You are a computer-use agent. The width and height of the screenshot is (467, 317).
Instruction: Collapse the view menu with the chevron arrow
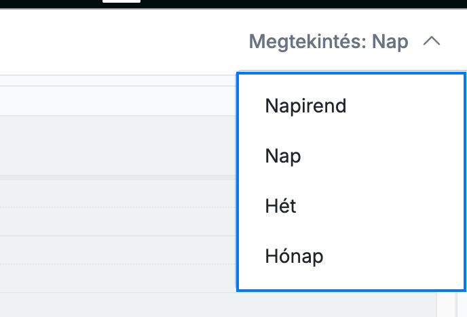(432, 41)
